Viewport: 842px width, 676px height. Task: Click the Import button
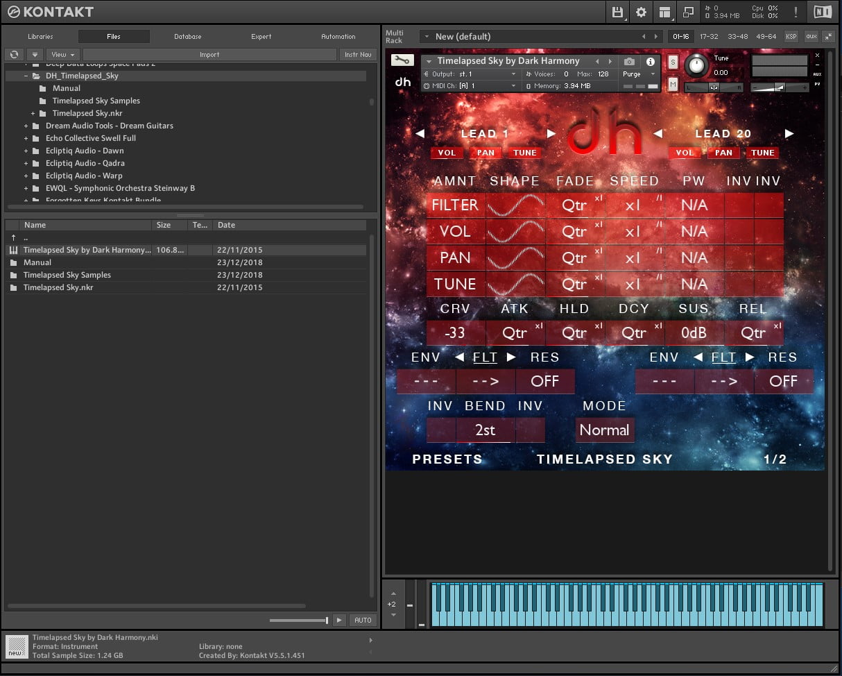tap(209, 55)
